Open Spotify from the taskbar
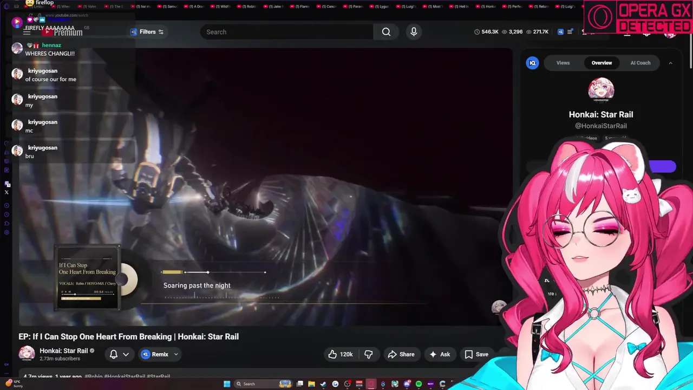 (x=419, y=384)
